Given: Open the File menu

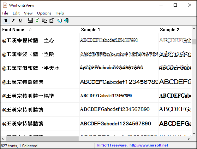Looking at the screenshot, I should click(5, 13).
